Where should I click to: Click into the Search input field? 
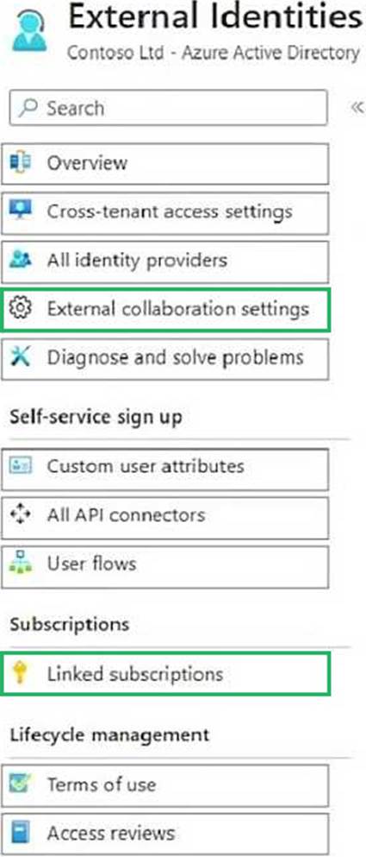(x=169, y=108)
